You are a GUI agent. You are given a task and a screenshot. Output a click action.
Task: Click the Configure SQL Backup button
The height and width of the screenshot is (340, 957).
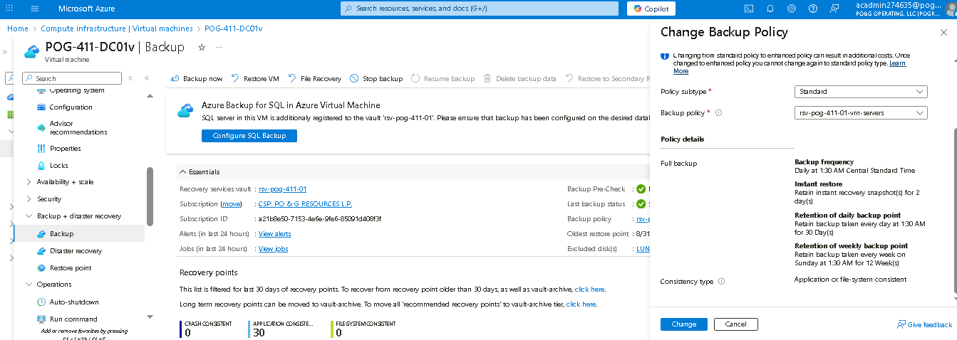coord(249,136)
